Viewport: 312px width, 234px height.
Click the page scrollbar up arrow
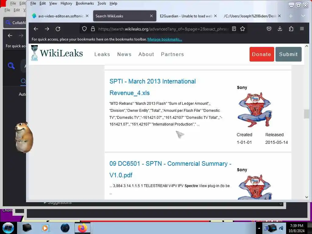307,46
